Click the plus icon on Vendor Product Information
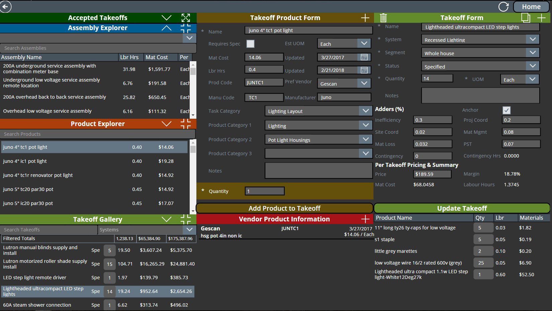Screen dimensions: 552x311 [365, 219]
